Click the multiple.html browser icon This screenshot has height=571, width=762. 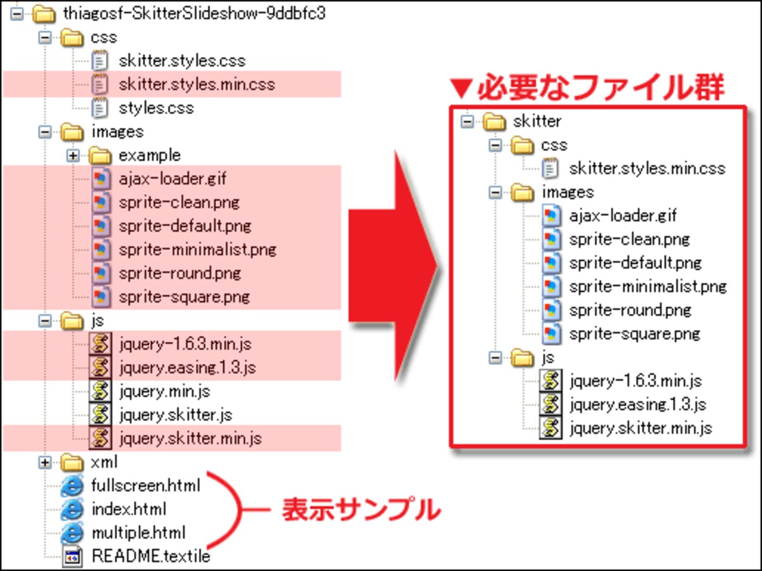click(x=72, y=533)
